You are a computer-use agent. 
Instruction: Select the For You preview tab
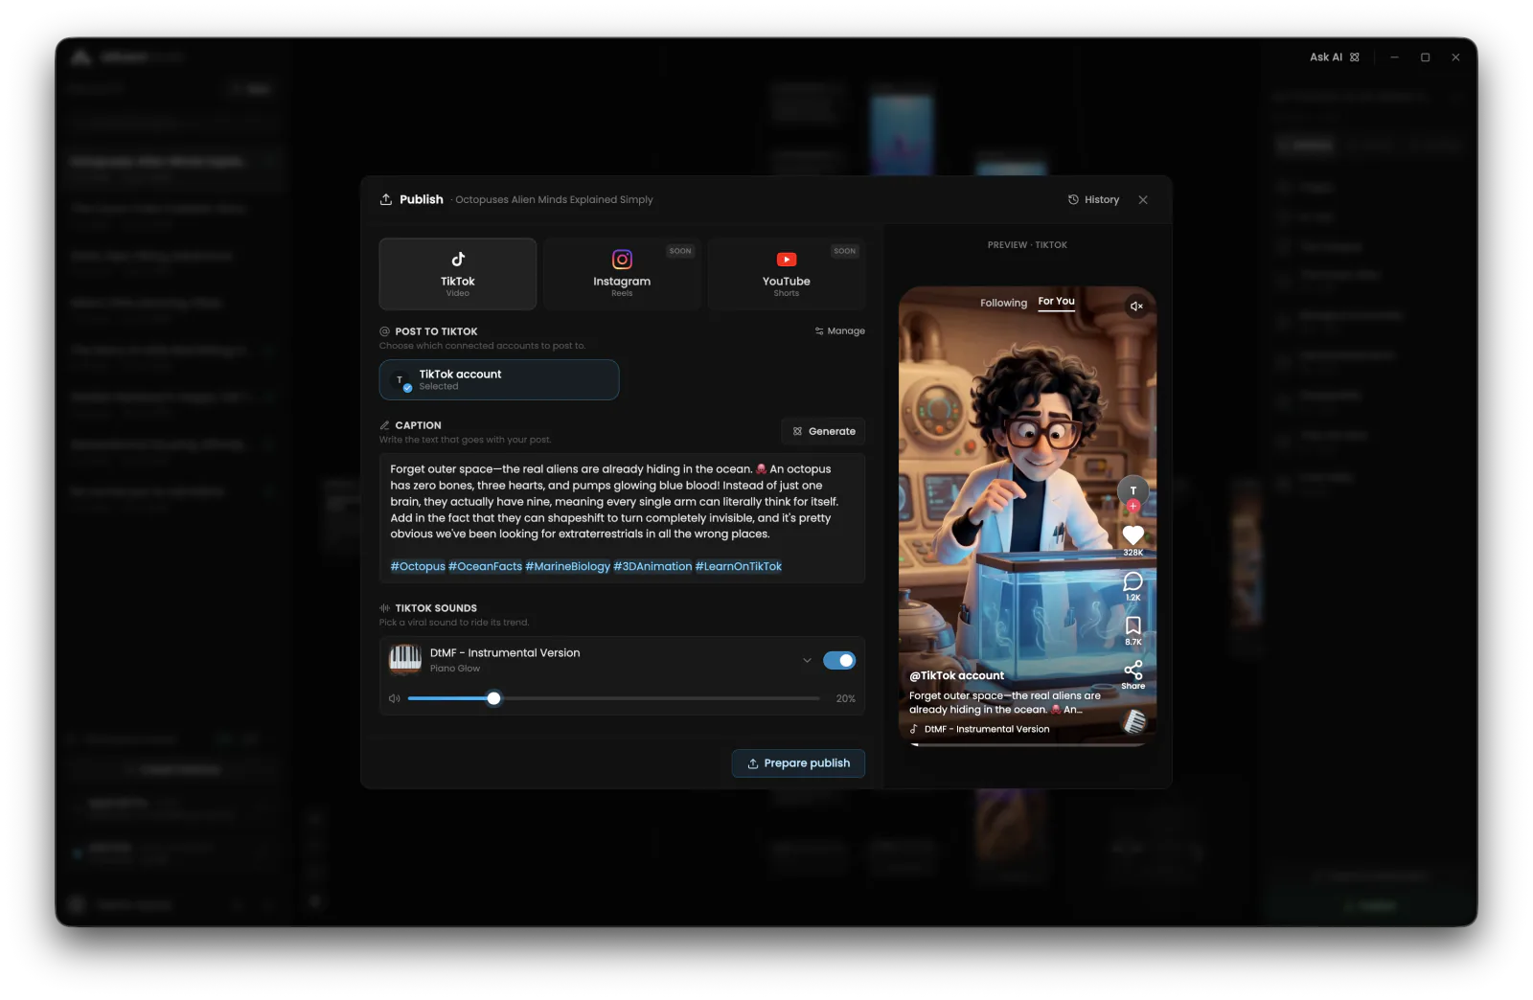[1056, 302]
